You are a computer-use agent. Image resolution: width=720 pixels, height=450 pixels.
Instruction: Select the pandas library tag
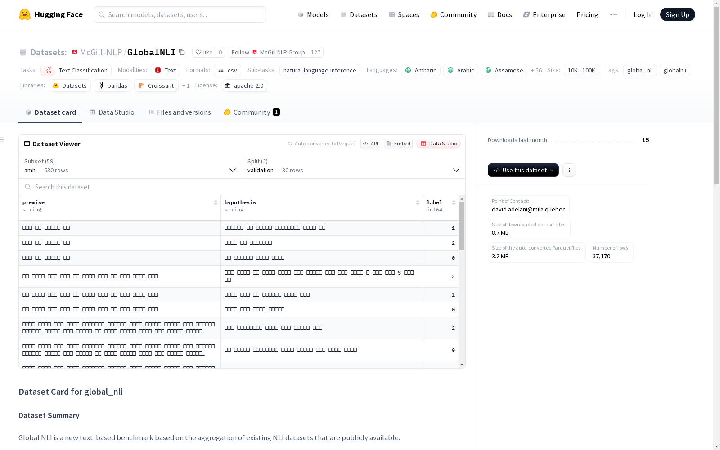point(112,85)
